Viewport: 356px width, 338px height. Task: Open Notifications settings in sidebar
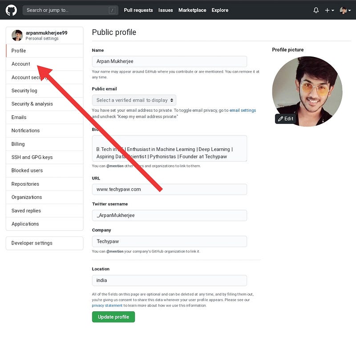[x=44, y=130]
